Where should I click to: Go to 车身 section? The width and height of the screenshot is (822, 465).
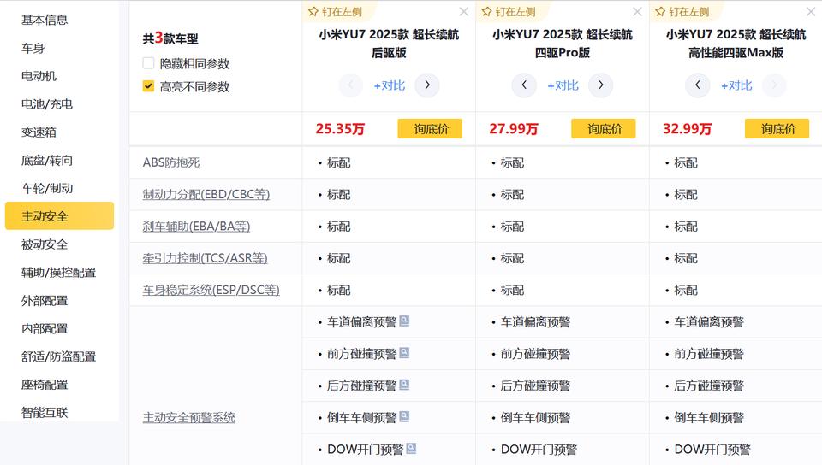click(33, 48)
